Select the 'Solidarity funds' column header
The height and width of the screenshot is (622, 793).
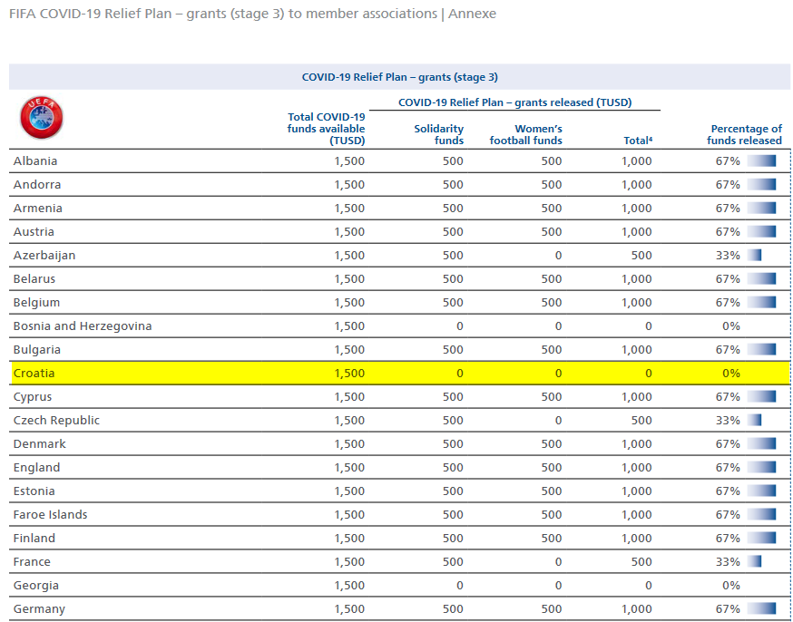point(438,134)
